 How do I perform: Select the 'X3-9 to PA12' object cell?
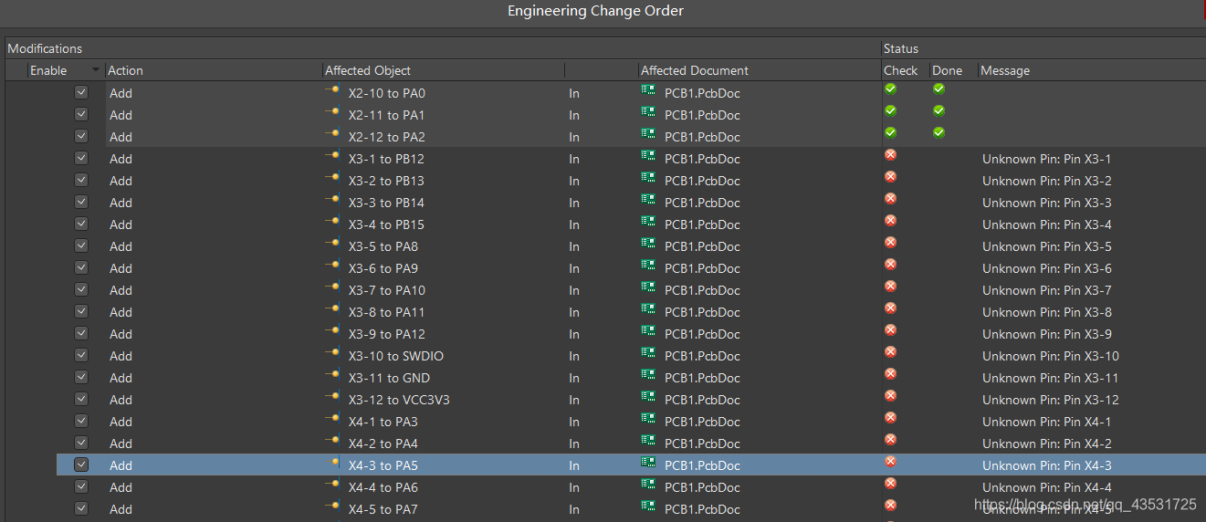[x=386, y=334]
